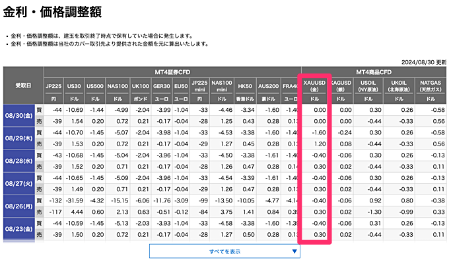
Task: Click the XAGUSD value 0.08
Action: [345, 144]
